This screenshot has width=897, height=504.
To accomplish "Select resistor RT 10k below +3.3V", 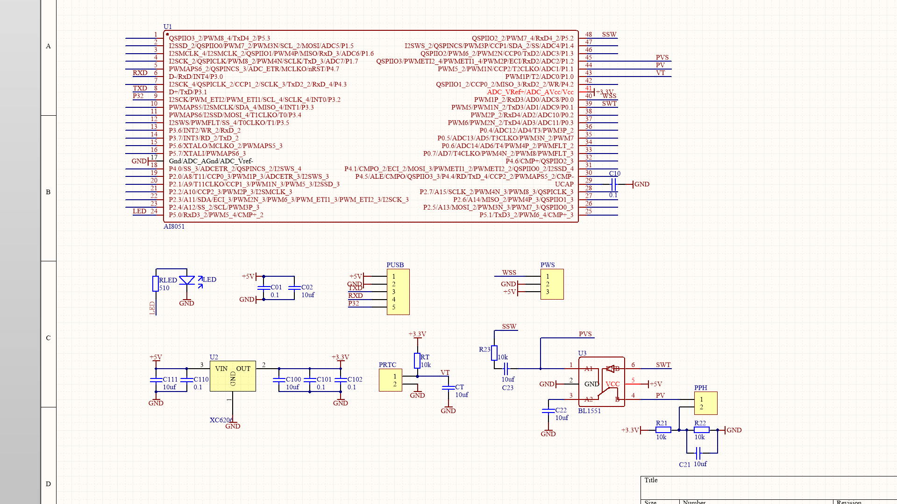I will (417, 360).
